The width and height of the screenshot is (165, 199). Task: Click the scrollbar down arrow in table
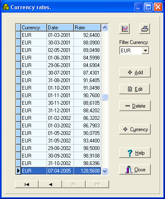click(105, 171)
